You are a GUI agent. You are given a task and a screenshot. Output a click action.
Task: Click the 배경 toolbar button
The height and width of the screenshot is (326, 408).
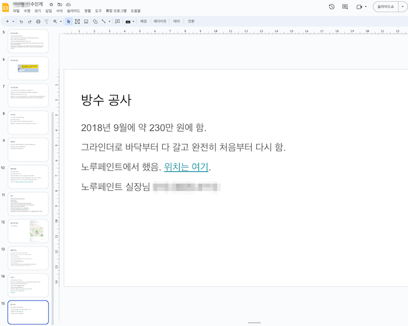pos(143,22)
